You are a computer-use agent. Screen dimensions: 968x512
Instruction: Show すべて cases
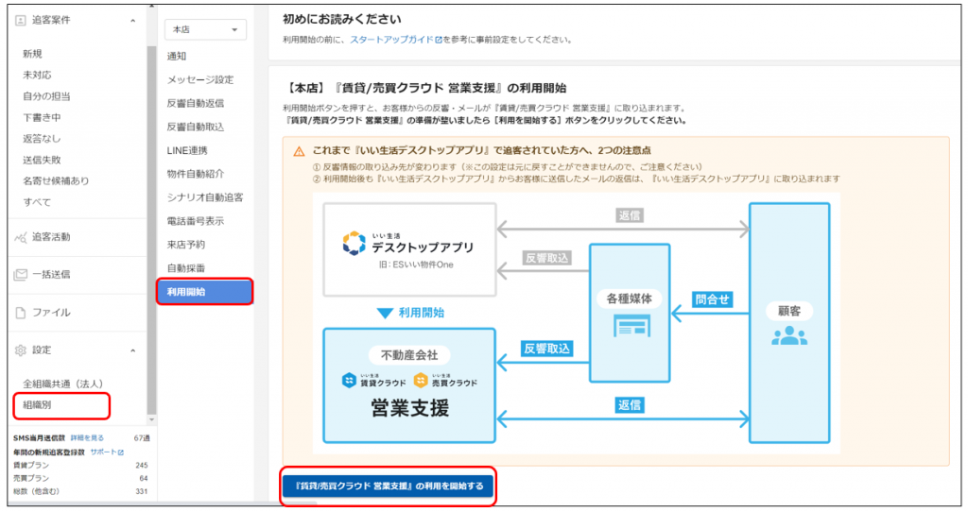tap(37, 202)
